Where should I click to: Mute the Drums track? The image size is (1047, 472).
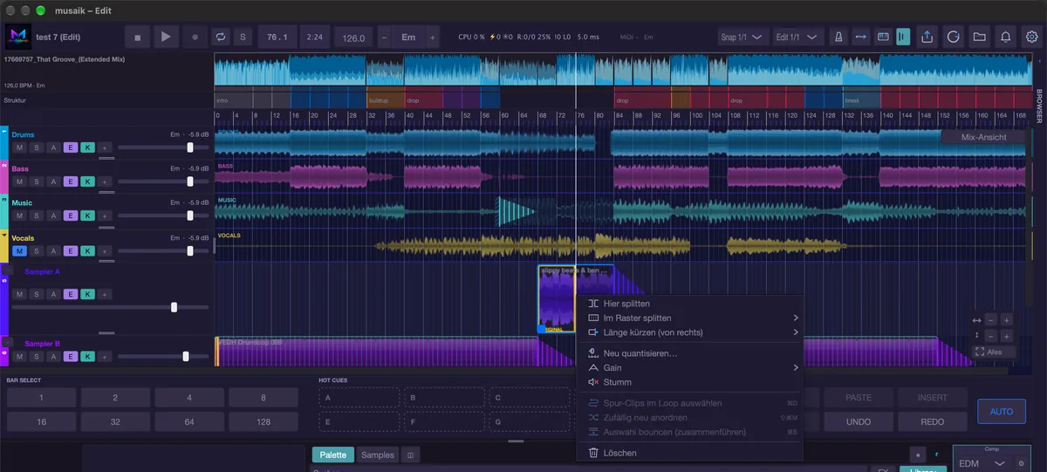point(19,147)
